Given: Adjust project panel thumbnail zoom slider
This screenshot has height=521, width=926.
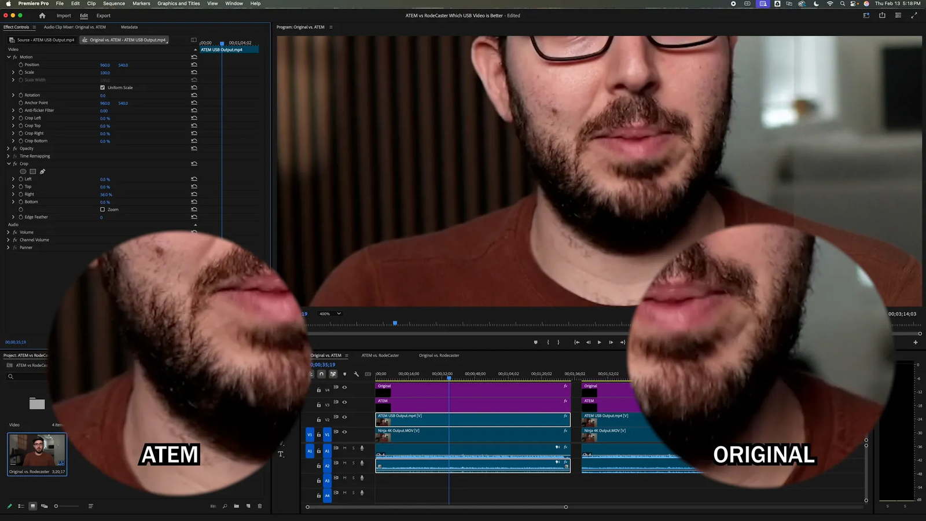Looking at the screenshot, I should (67, 506).
